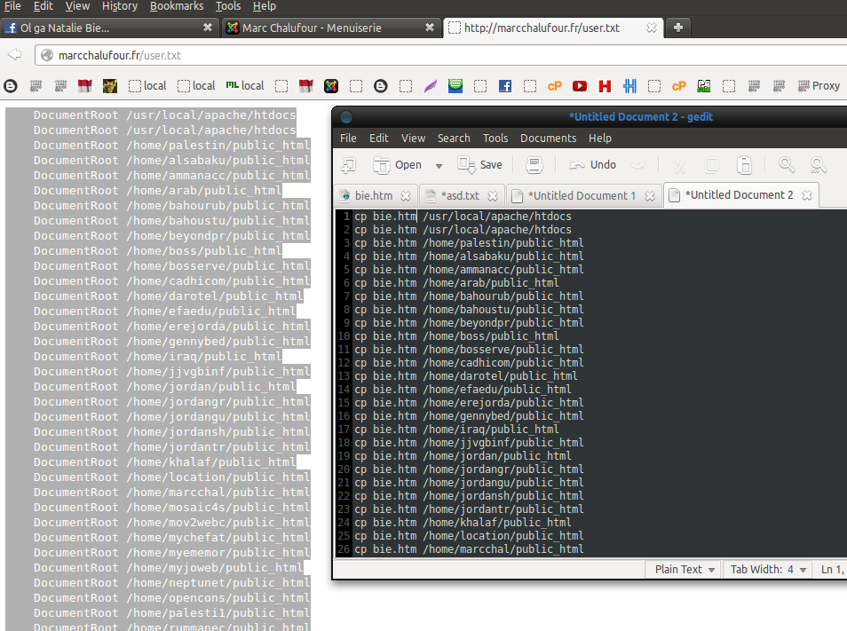Open Find and Replace icon
The width and height of the screenshot is (847, 631).
pyautogui.click(x=819, y=165)
